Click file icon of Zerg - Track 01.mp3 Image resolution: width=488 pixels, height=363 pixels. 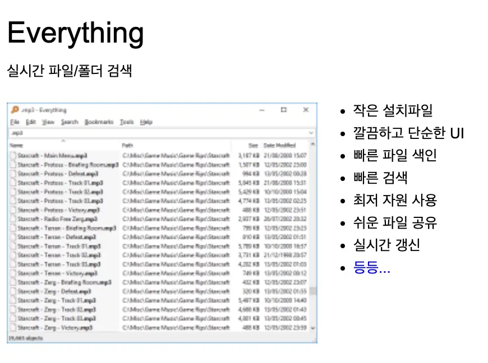(13, 300)
